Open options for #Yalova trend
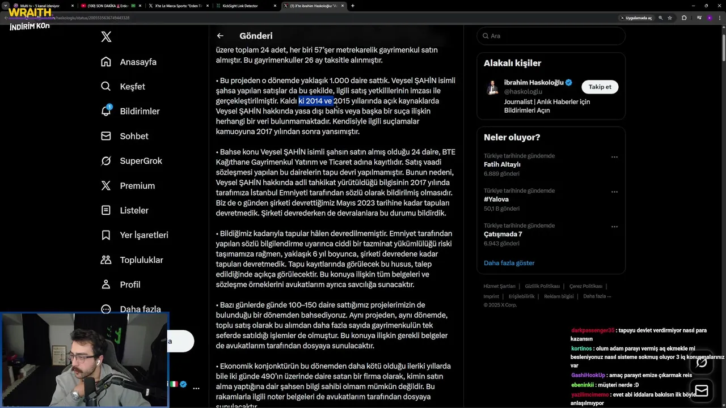This screenshot has height=408, width=726. pos(614,192)
